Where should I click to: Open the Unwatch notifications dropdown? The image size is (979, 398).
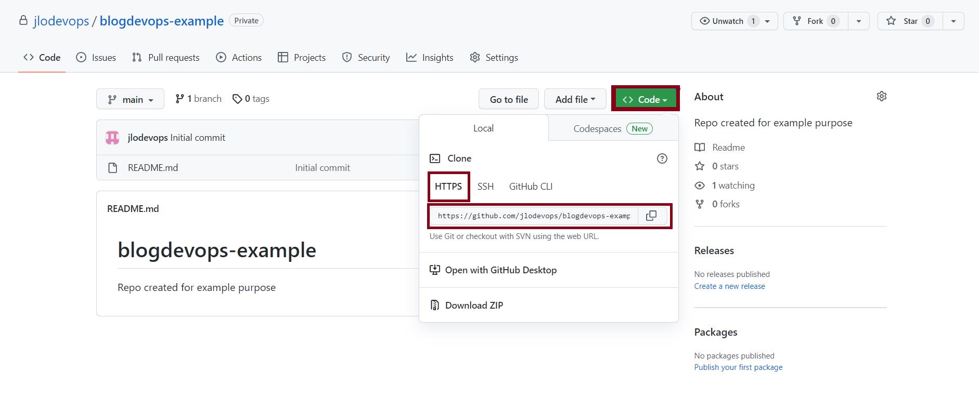tap(735, 21)
